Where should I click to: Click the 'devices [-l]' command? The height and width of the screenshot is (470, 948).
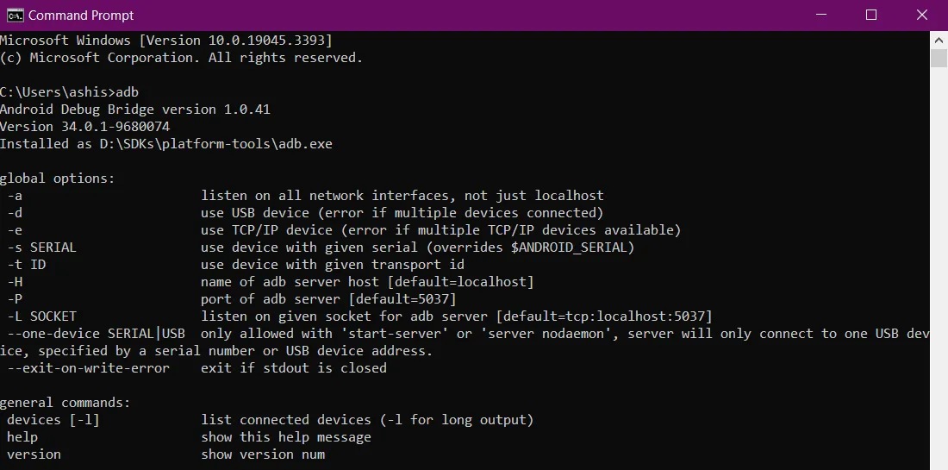coord(53,420)
